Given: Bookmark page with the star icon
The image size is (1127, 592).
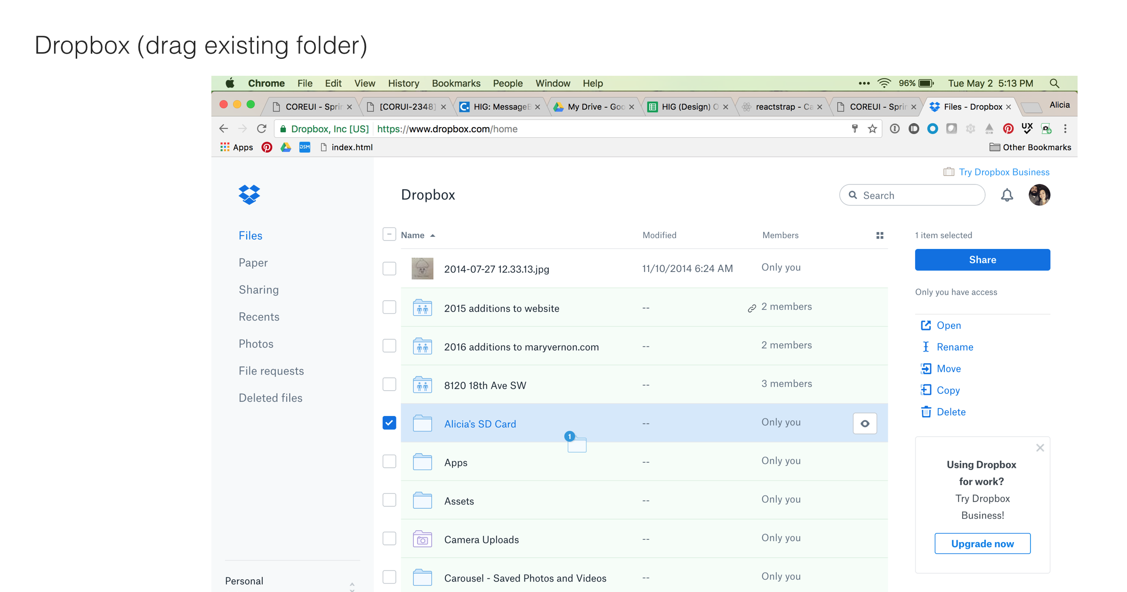Looking at the screenshot, I should pyautogui.click(x=872, y=128).
